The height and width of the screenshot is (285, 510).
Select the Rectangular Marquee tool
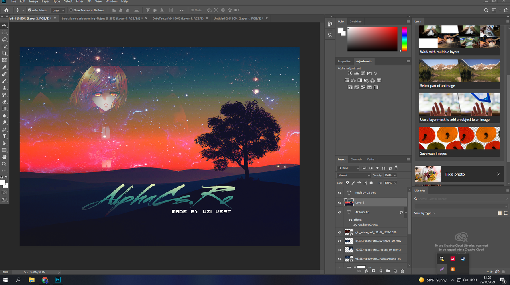click(x=4, y=33)
